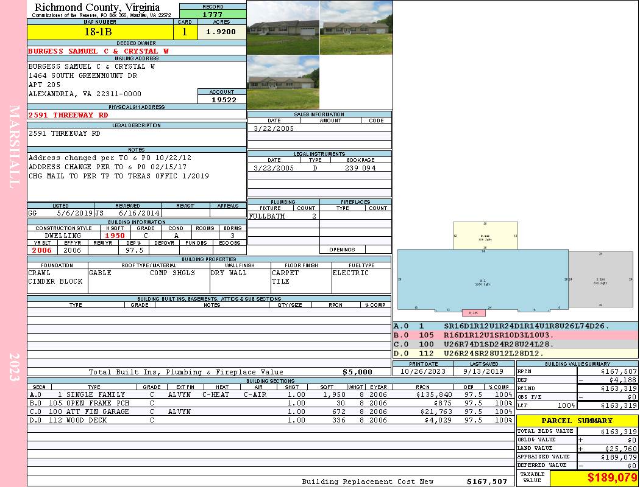Click the green record number 1777 field
Image resolution: width=640 pixels, height=487 pixels.
click(213, 14)
